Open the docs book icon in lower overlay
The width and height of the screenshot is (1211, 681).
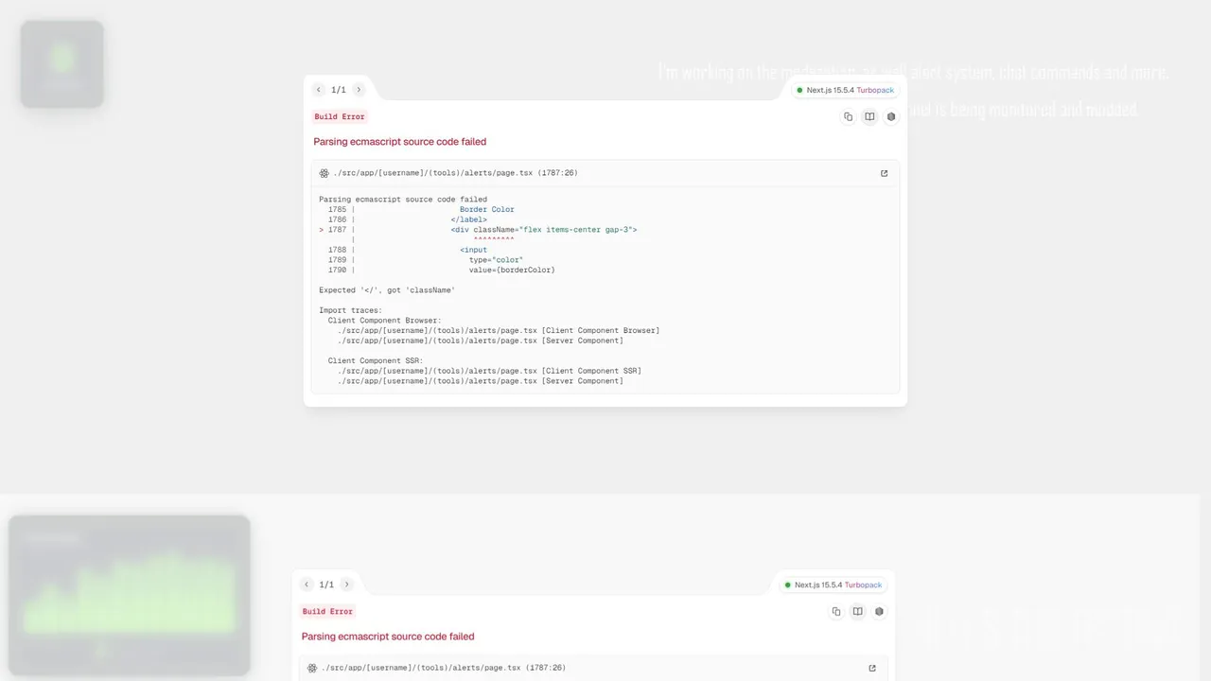(x=857, y=611)
